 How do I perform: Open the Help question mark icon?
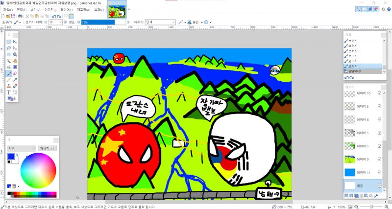pyautogui.click(x=389, y=9)
